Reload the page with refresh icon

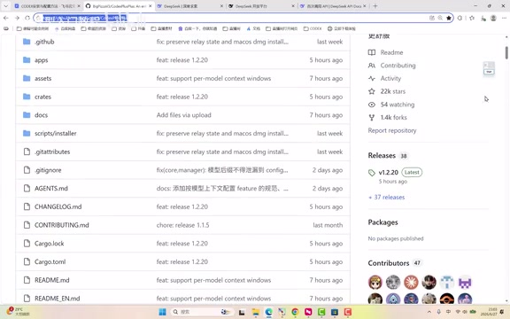[x=27, y=18]
